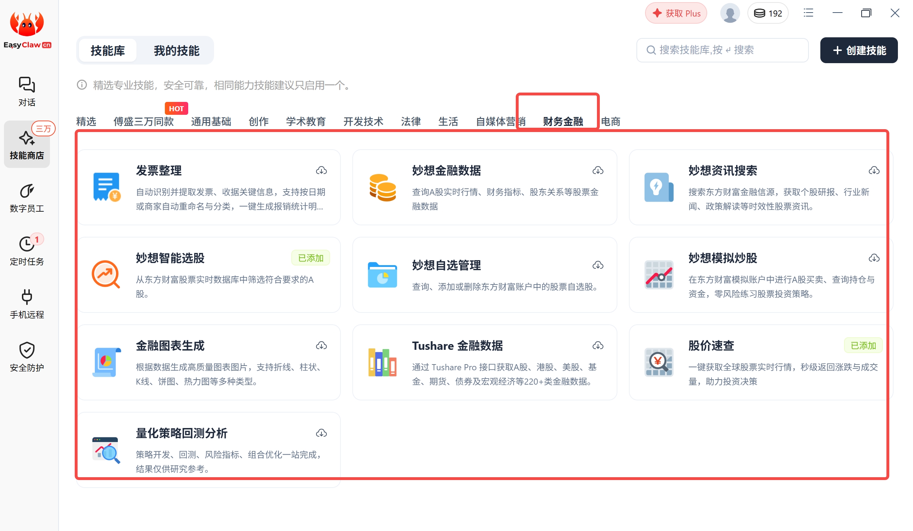Select the 创作 category tab
Viewport: 913px width, 531px height.
tap(258, 122)
